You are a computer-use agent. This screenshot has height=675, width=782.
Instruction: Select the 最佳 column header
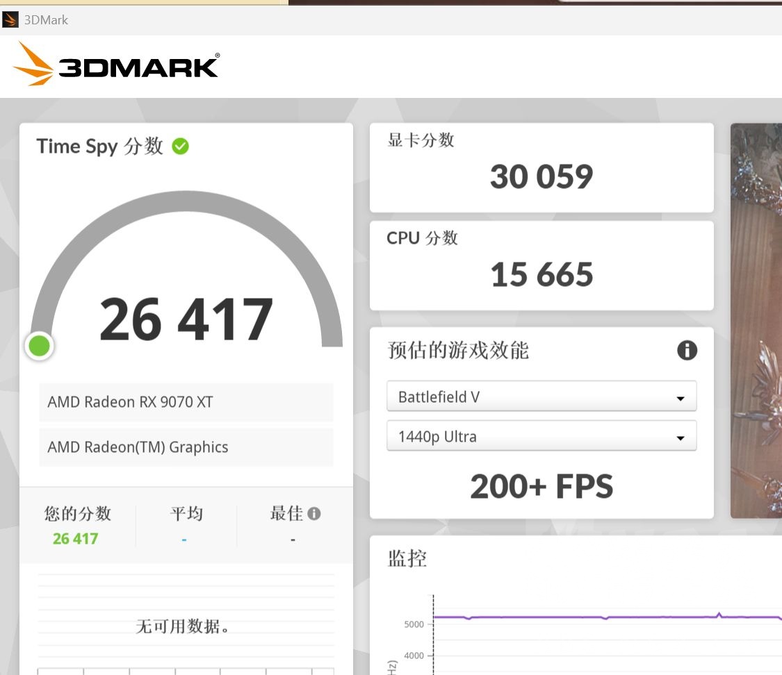(288, 514)
